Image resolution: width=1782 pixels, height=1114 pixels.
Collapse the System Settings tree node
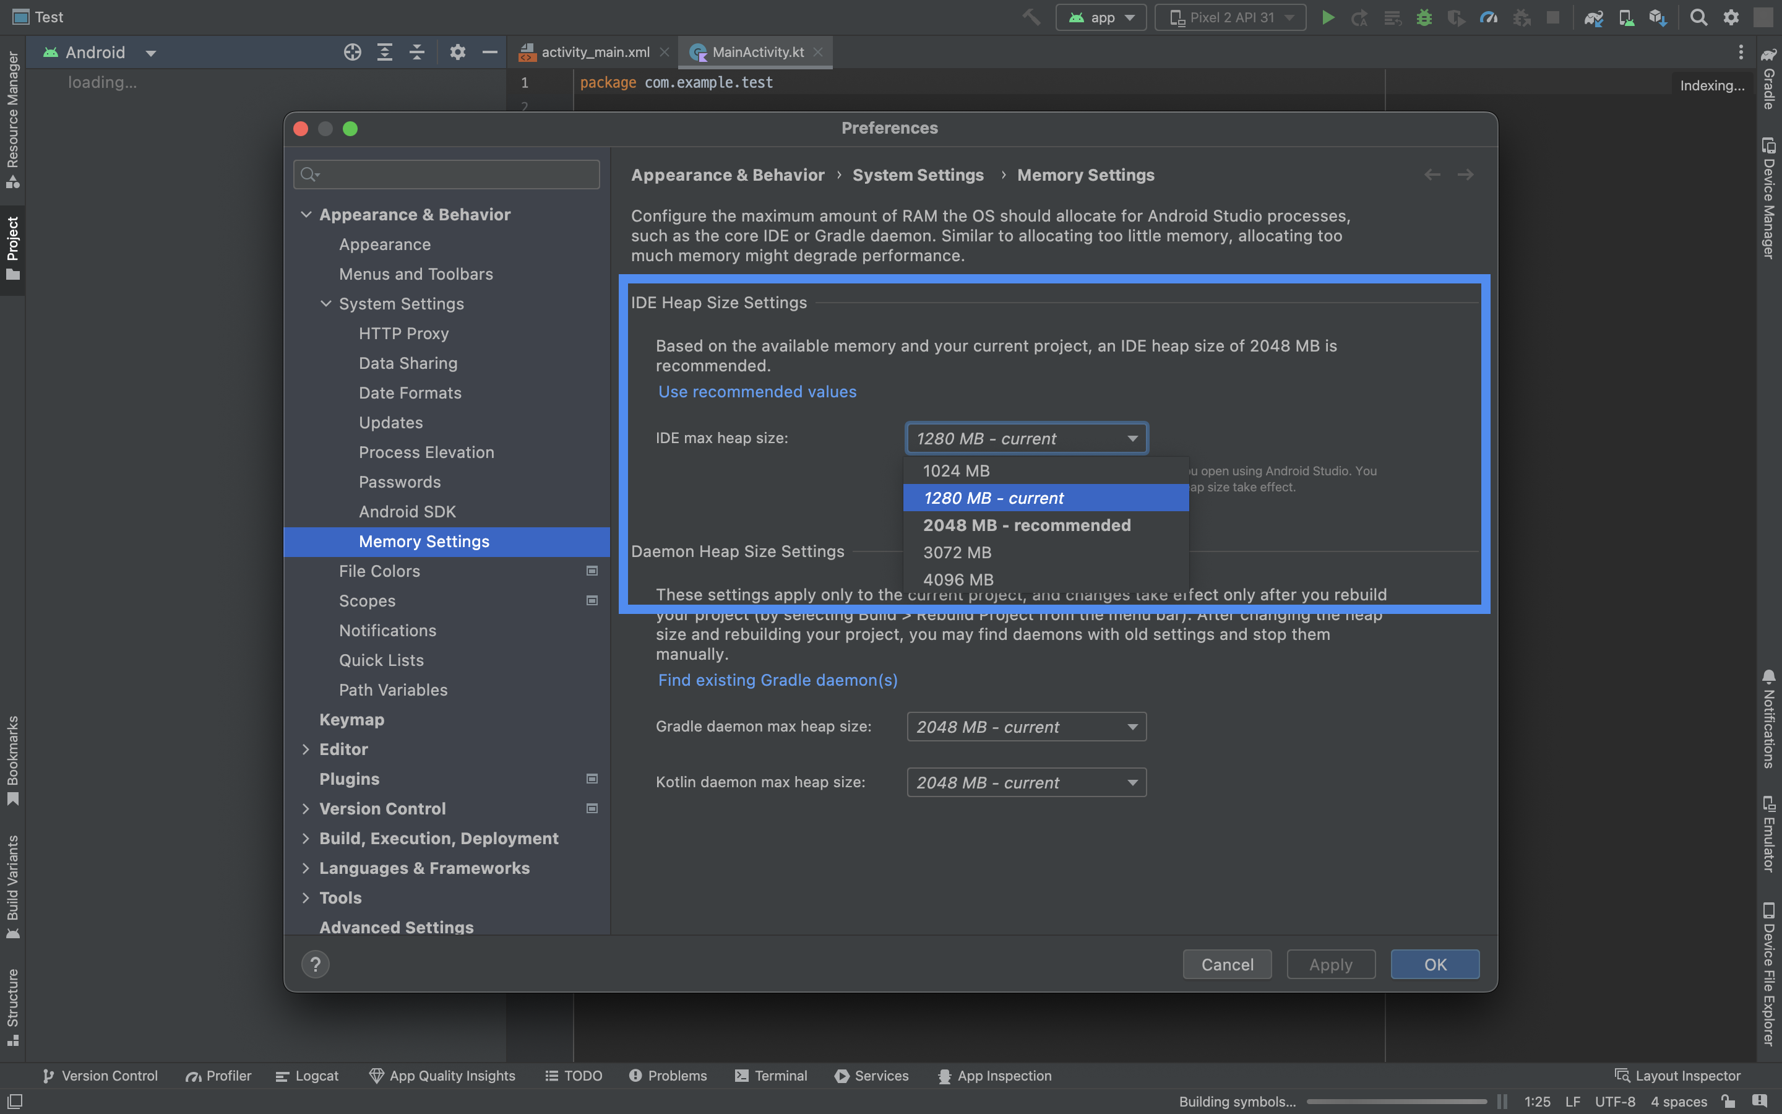[325, 303]
